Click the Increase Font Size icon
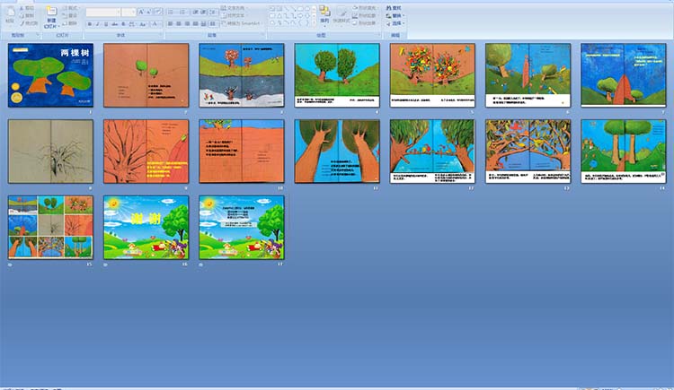 point(141,12)
